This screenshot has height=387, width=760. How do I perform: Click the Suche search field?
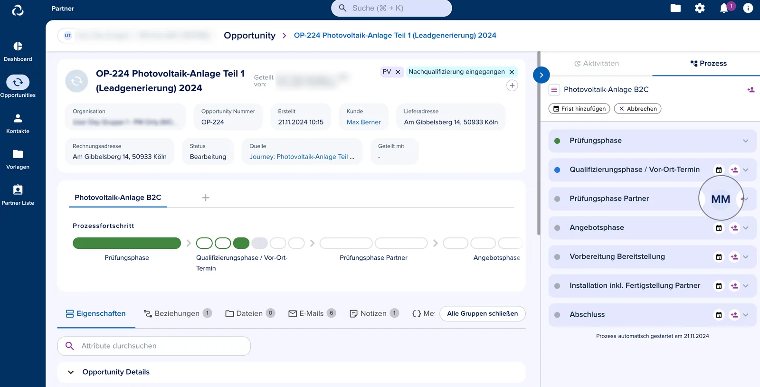(391, 8)
